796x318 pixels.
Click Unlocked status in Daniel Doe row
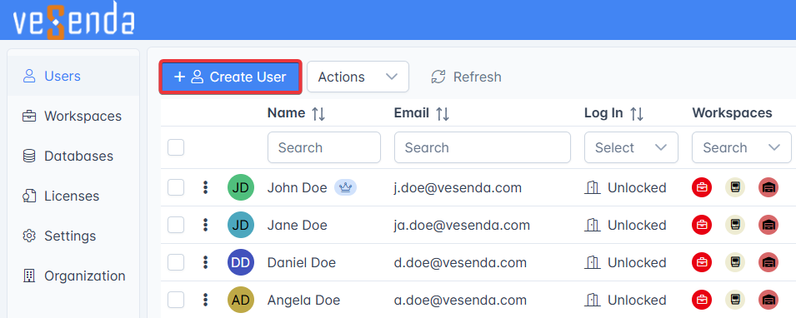(x=625, y=262)
